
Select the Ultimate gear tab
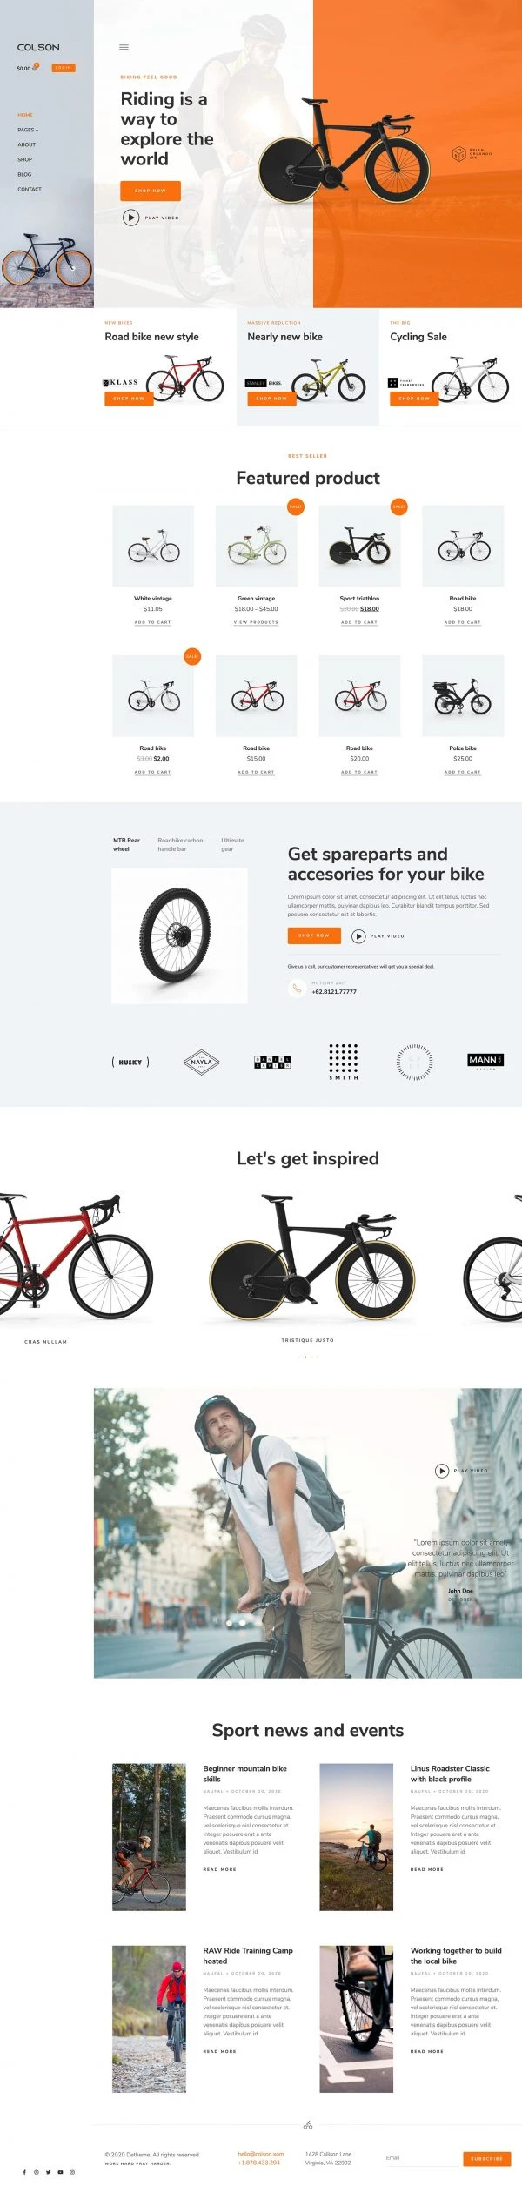tap(232, 844)
